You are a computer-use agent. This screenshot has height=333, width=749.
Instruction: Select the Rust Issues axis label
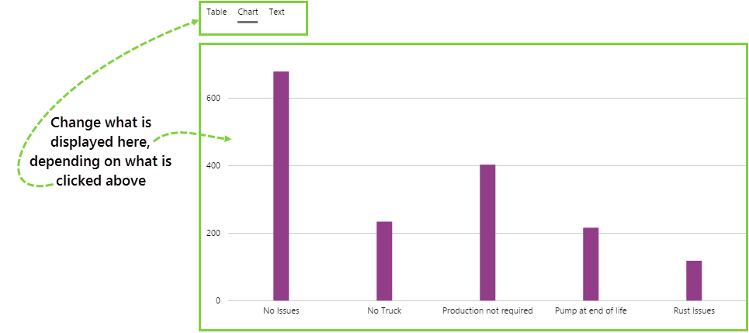pyautogui.click(x=694, y=311)
